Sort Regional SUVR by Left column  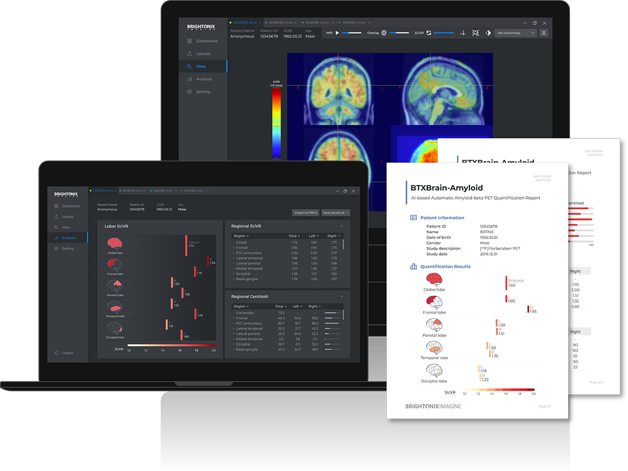[313, 236]
